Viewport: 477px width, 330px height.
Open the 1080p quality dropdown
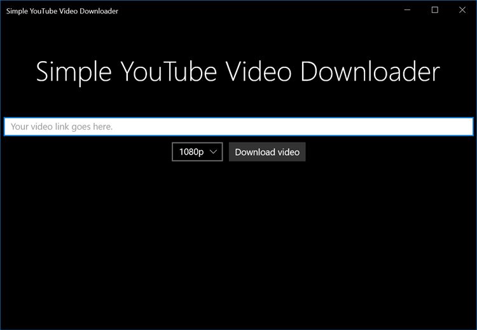click(197, 152)
